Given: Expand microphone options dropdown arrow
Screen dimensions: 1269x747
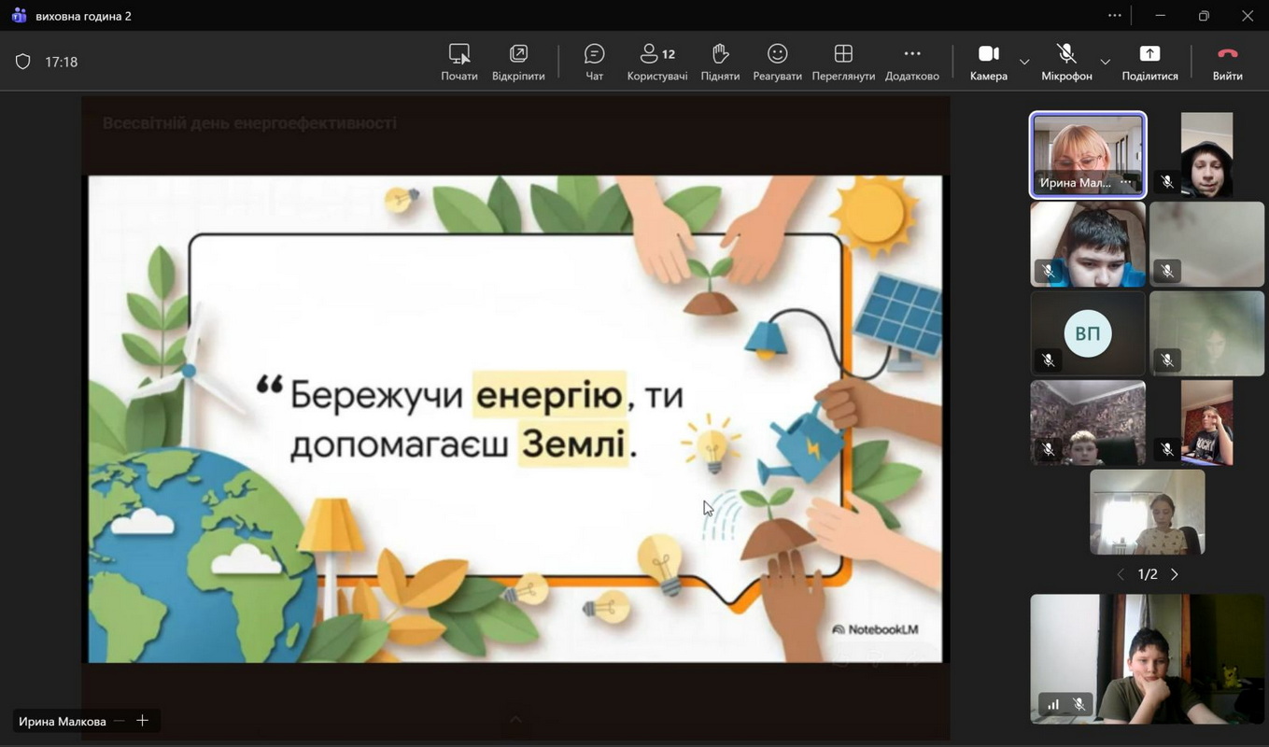Looking at the screenshot, I should tap(1105, 63).
